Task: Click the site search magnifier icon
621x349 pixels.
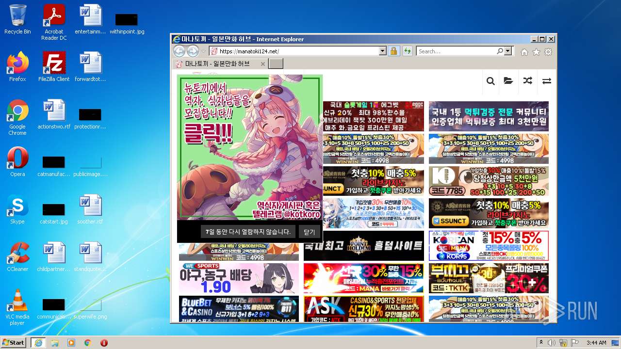Action: 490,81
